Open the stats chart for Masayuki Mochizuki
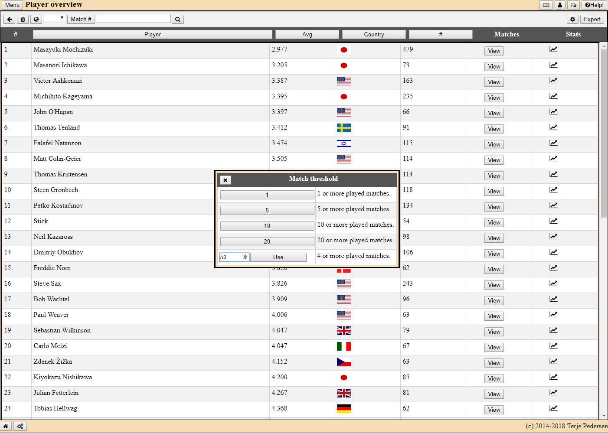The width and height of the screenshot is (608, 433). coord(553,49)
